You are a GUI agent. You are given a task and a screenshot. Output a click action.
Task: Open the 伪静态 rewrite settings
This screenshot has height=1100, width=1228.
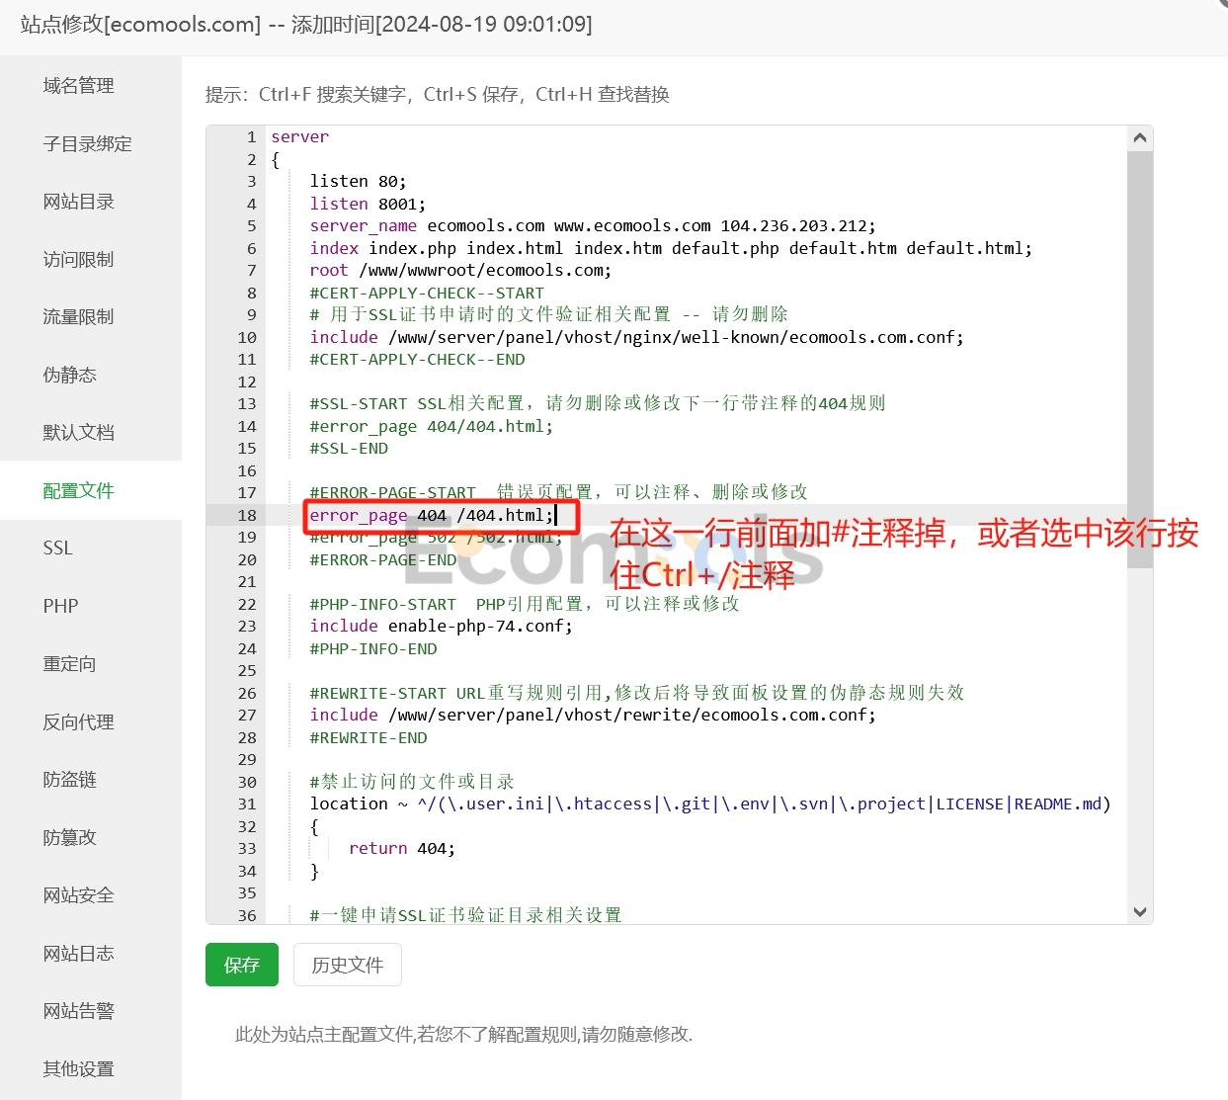[70, 376]
